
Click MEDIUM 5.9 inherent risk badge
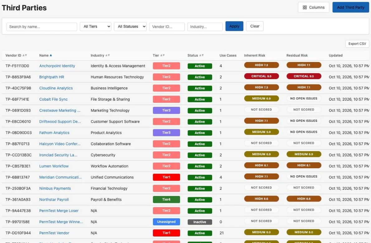261,132
